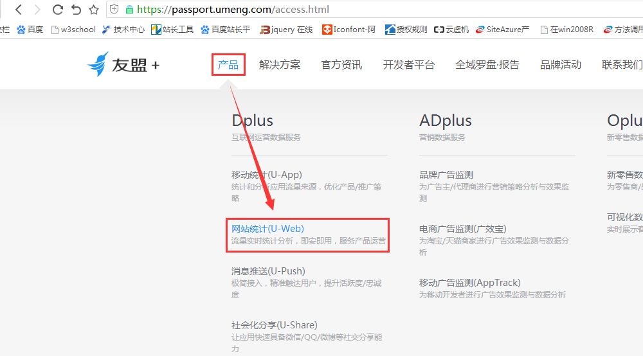Click the 营销数据服务 subtitle
643x356 pixels.
click(x=442, y=138)
